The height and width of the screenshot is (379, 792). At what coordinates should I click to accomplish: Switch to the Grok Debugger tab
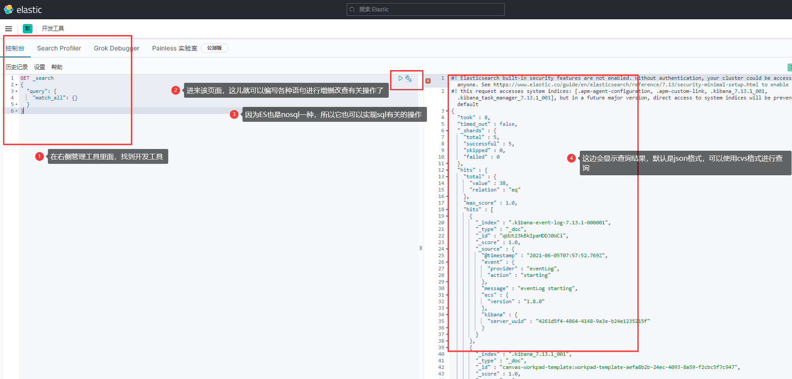click(116, 48)
